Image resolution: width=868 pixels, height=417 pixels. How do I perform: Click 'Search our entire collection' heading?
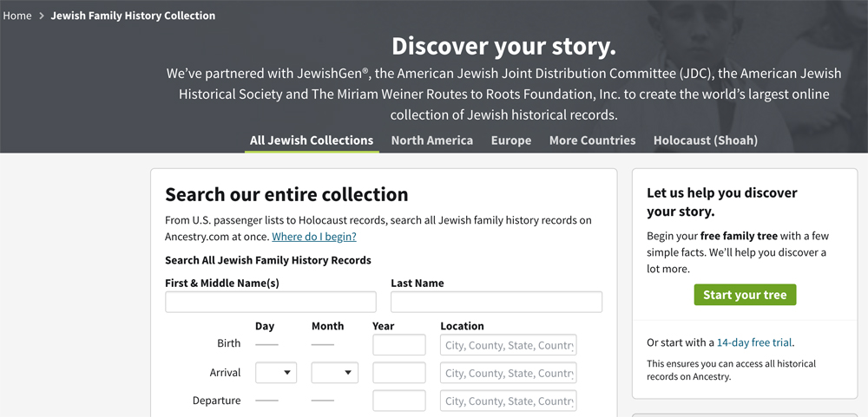286,195
